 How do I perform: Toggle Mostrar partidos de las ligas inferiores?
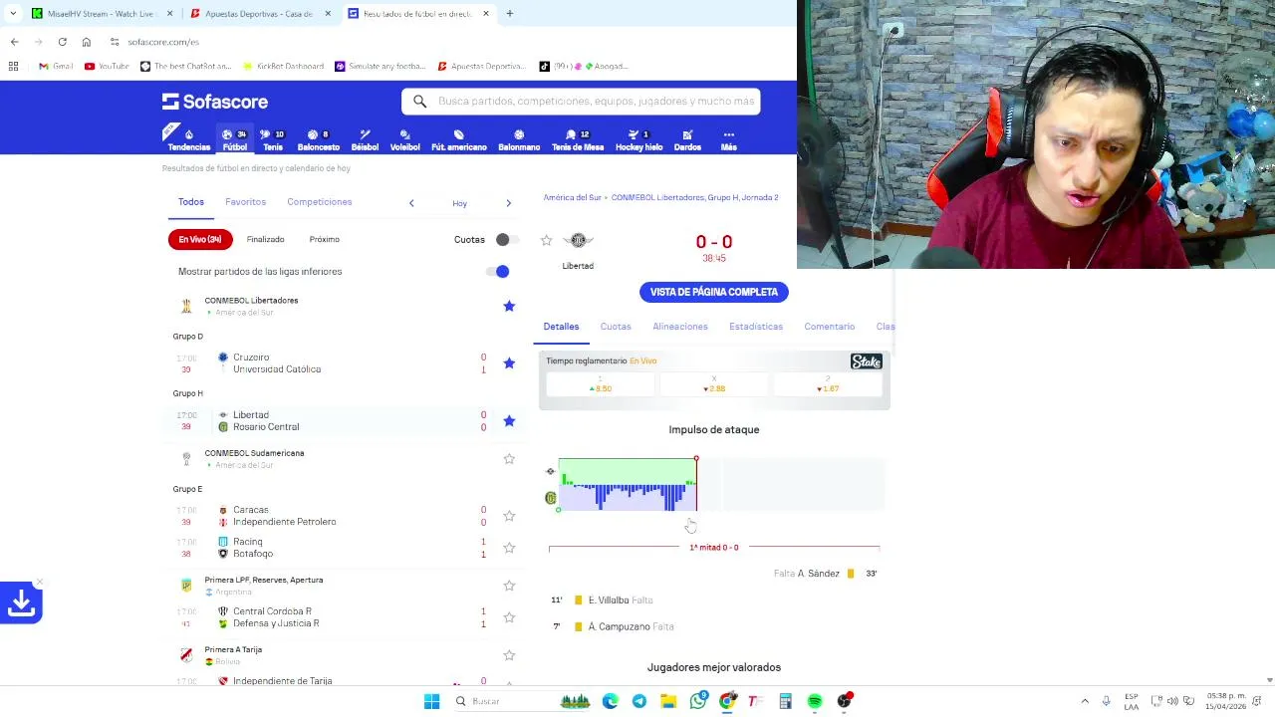(x=497, y=272)
